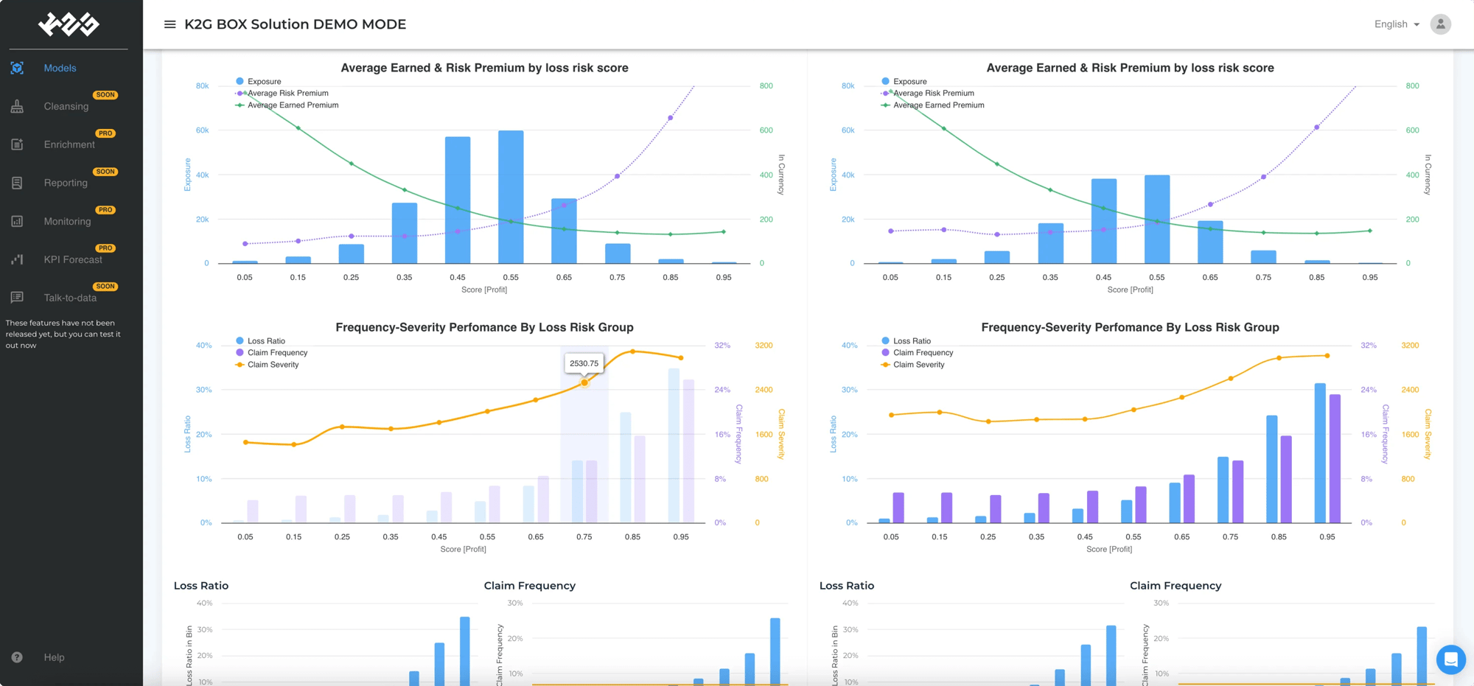Open the English language dropdown
The height and width of the screenshot is (686, 1474).
(x=1397, y=24)
